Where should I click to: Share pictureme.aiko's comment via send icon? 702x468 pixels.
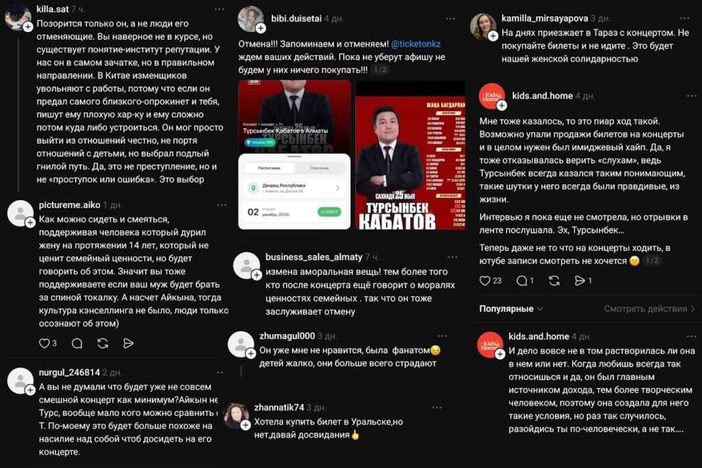coord(128,343)
